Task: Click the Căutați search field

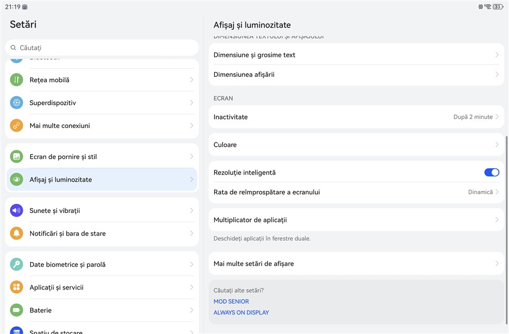Action: pyautogui.click(x=101, y=48)
